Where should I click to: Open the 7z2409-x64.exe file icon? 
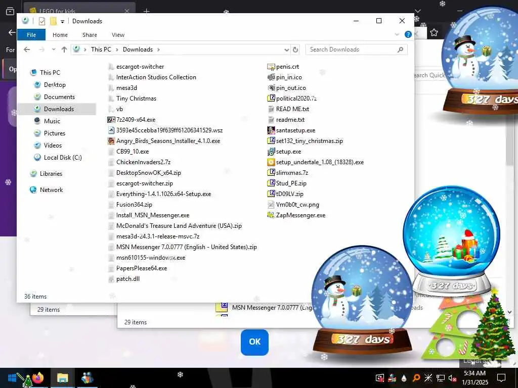coord(111,120)
